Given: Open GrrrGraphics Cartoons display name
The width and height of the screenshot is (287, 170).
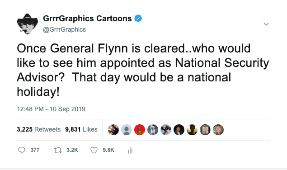Looking at the screenshot, I should (x=87, y=19).
